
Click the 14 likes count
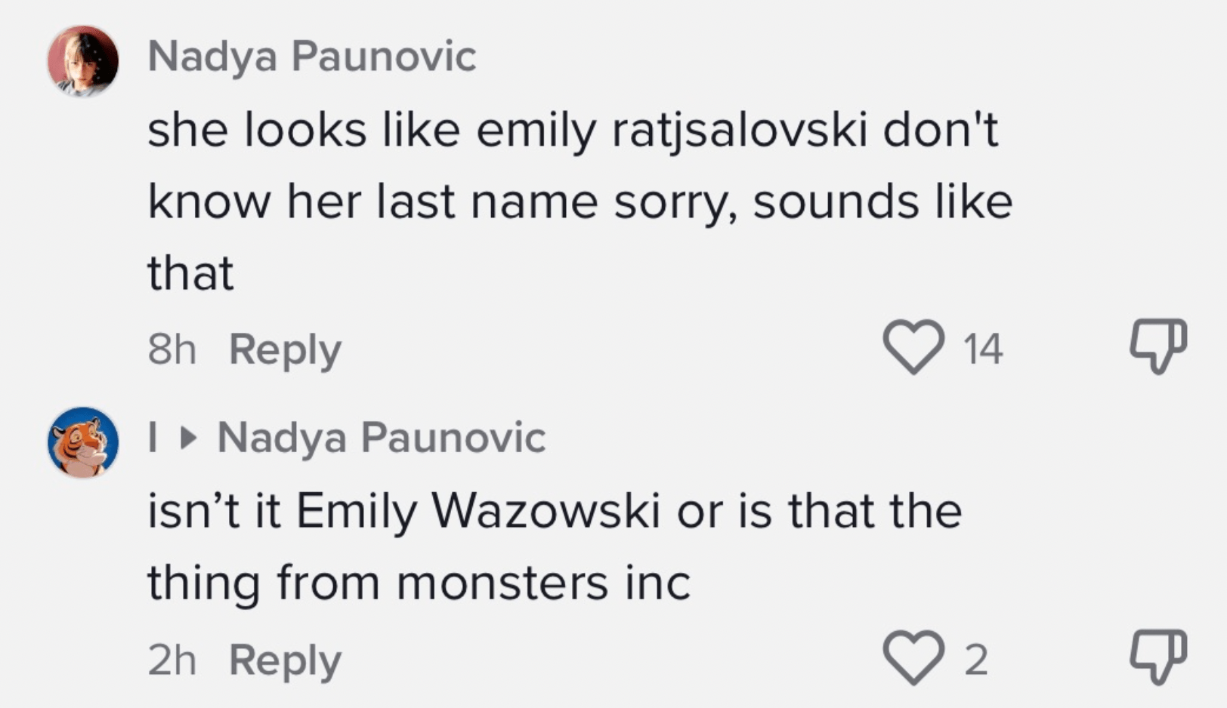[983, 349]
